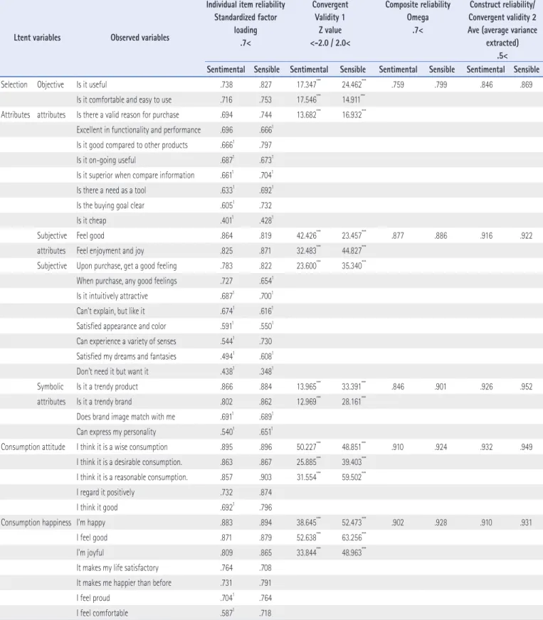Select 'Excellent in functionality and performance'
Viewport: 543px width, 620px height.
coord(139,129)
